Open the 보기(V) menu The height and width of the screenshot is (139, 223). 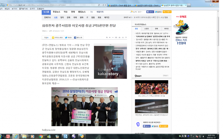(x=14, y=9)
